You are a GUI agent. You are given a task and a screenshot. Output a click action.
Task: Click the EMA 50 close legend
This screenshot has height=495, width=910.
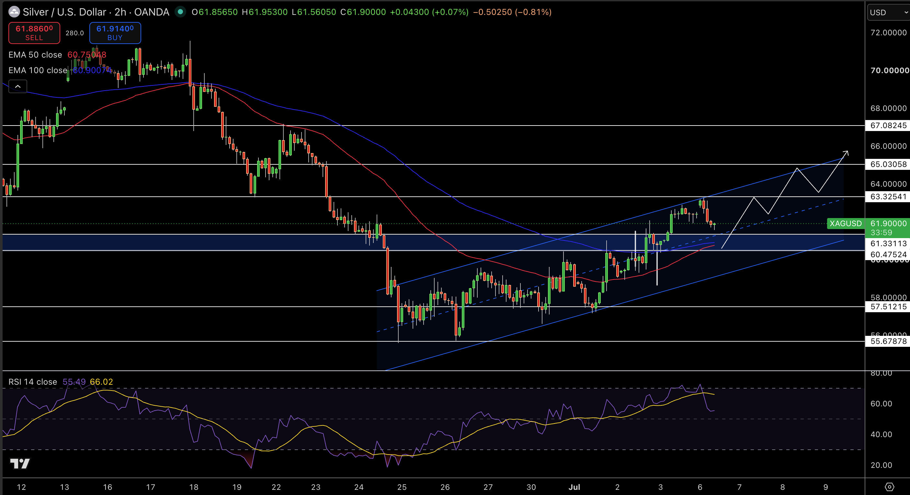coord(35,55)
